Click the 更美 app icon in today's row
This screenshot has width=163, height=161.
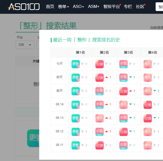click(76, 64)
